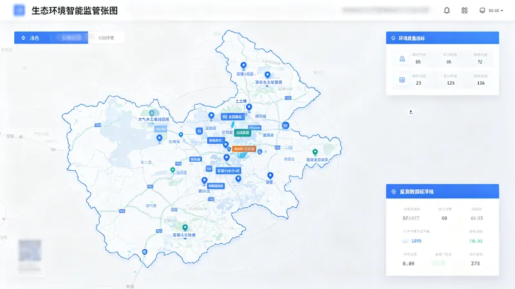Switch to the white third tab option

106,38
